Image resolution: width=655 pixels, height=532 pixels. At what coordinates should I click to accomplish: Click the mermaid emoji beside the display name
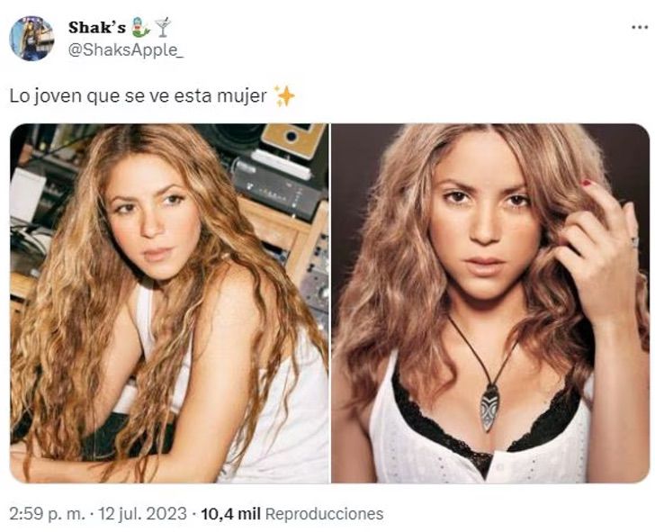pos(140,27)
